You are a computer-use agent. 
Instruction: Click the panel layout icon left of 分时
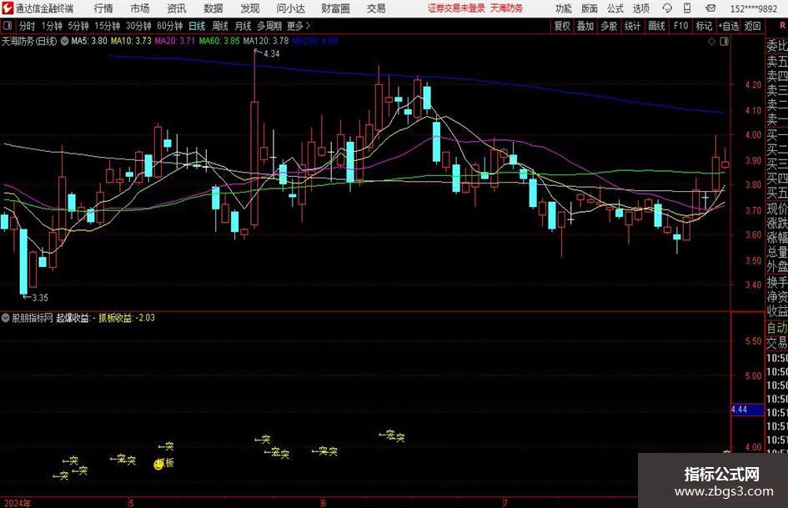click(8, 26)
